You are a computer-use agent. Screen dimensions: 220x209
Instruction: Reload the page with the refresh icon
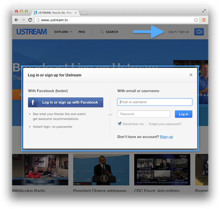coord(30,20)
